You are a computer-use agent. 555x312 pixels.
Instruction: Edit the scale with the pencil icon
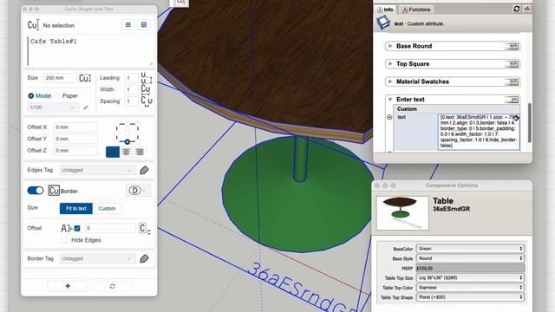86,107
